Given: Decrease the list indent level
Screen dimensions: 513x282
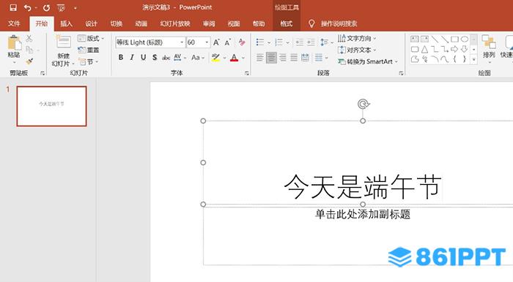Looking at the screenshot, I should (299, 42).
